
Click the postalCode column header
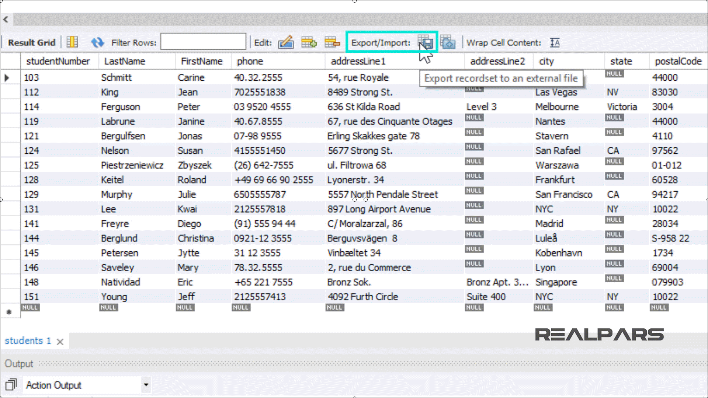(x=678, y=61)
